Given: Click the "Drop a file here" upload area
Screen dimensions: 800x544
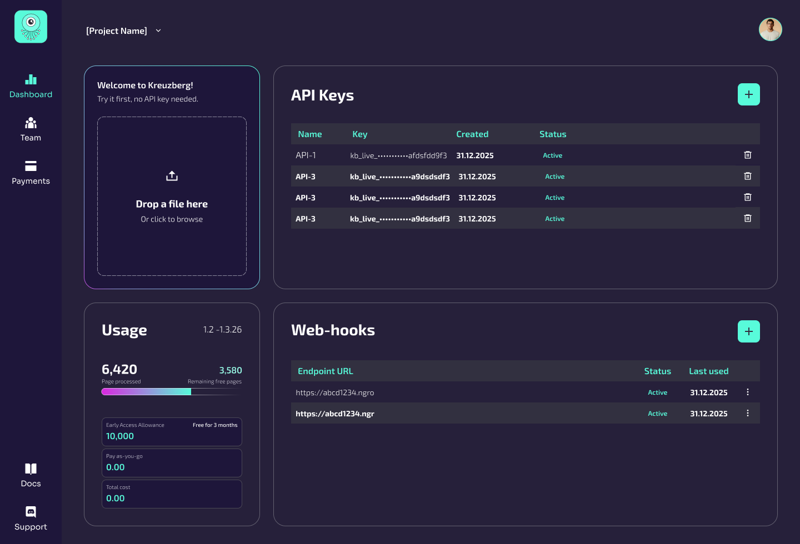Looking at the screenshot, I should pos(172,196).
